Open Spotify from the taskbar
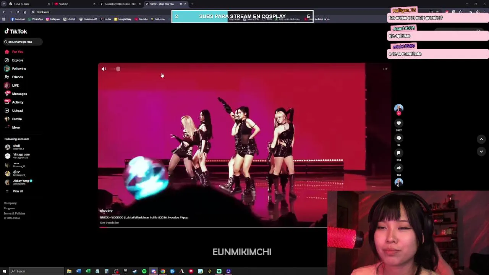Image resolution: width=489 pixels, height=275 pixels. [x=144, y=271]
